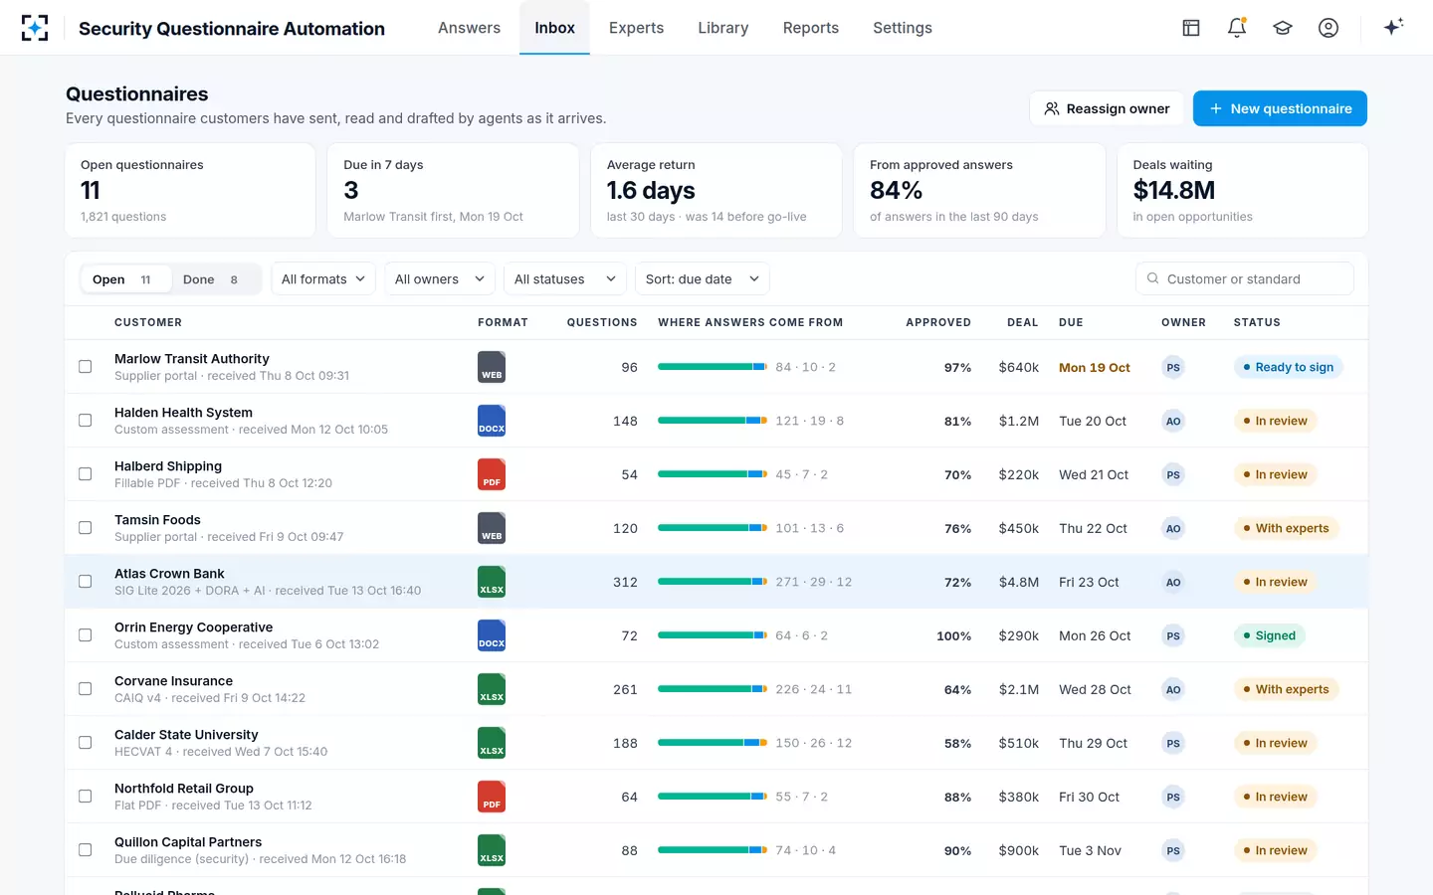
Task: Open the All formats dropdown
Action: click(323, 279)
